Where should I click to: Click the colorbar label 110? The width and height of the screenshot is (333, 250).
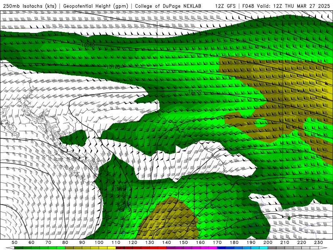[116, 242]
